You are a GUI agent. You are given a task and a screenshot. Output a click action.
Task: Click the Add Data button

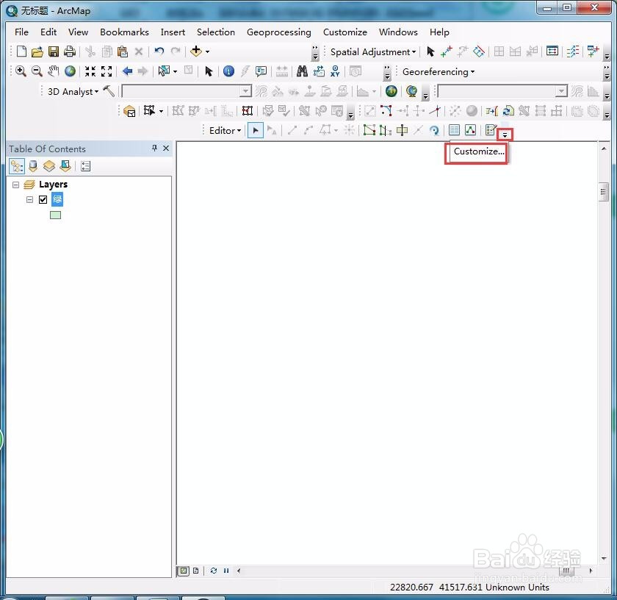click(196, 51)
